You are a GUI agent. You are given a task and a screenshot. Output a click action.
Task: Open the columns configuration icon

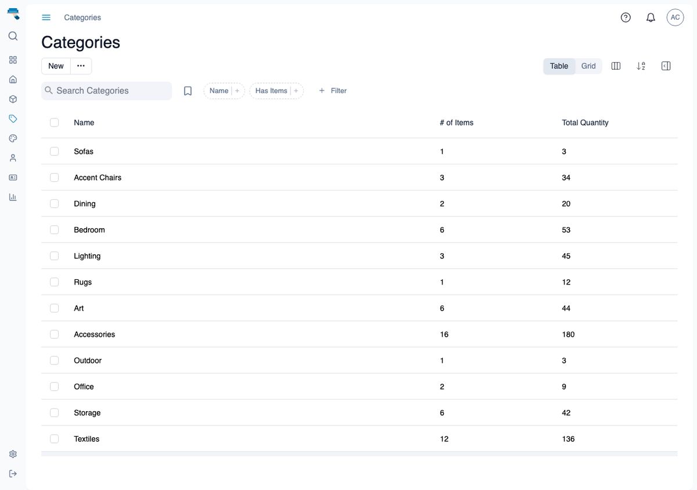click(x=616, y=66)
